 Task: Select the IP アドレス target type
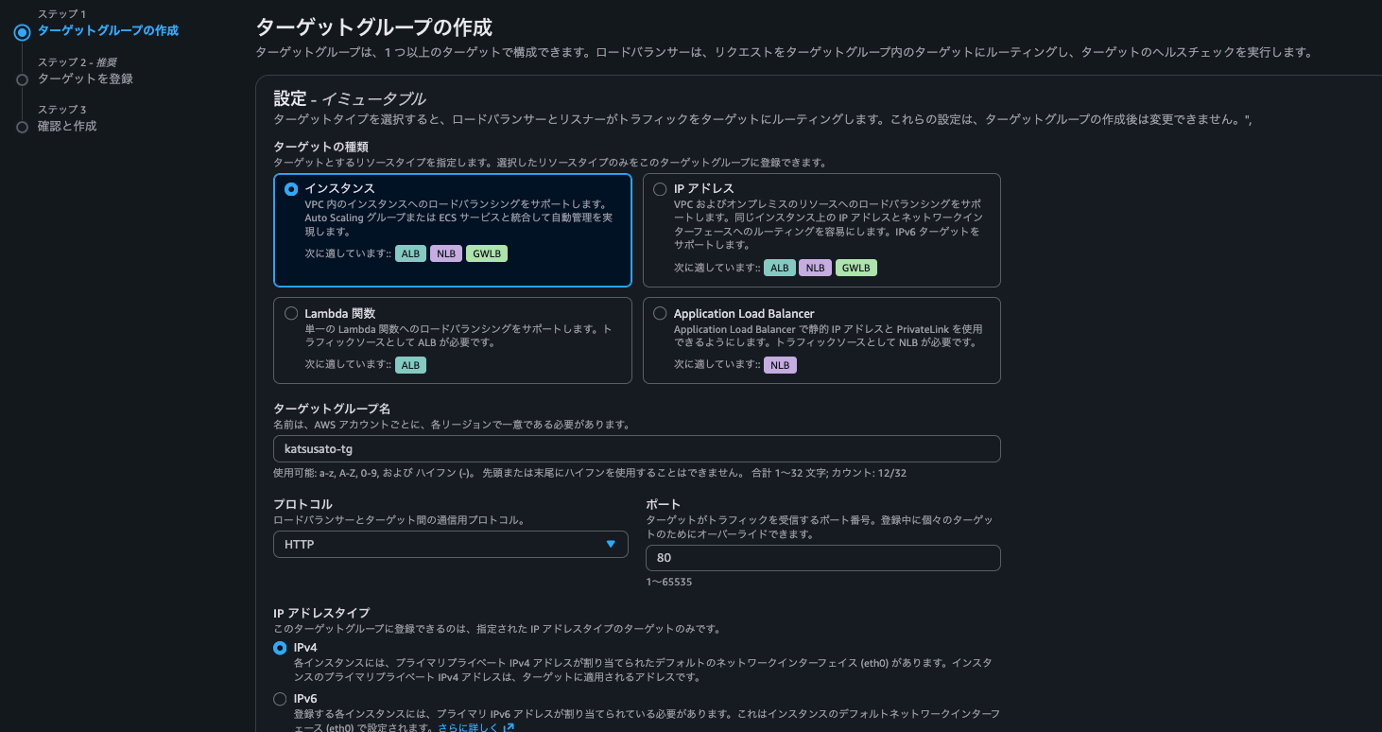(x=659, y=187)
